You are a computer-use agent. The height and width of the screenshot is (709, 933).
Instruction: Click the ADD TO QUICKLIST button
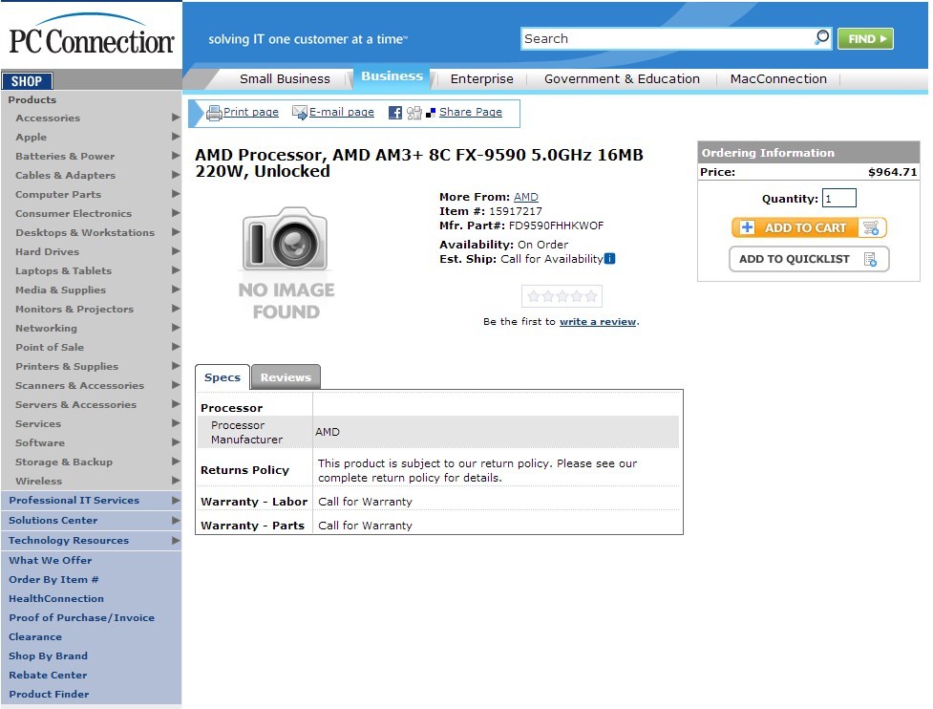pyautogui.click(x=809, y=259)
